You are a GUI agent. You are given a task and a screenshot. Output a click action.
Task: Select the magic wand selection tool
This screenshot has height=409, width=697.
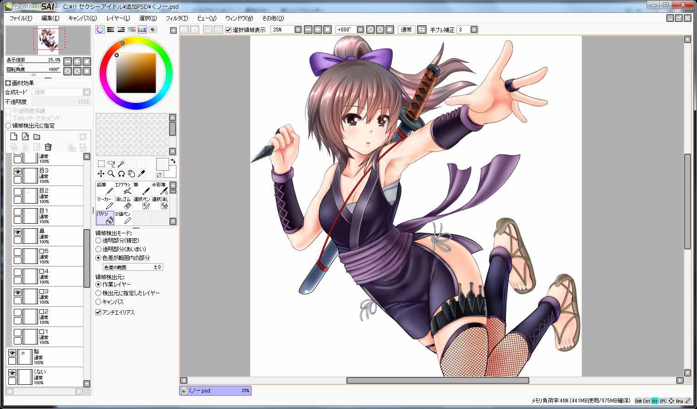121,164
